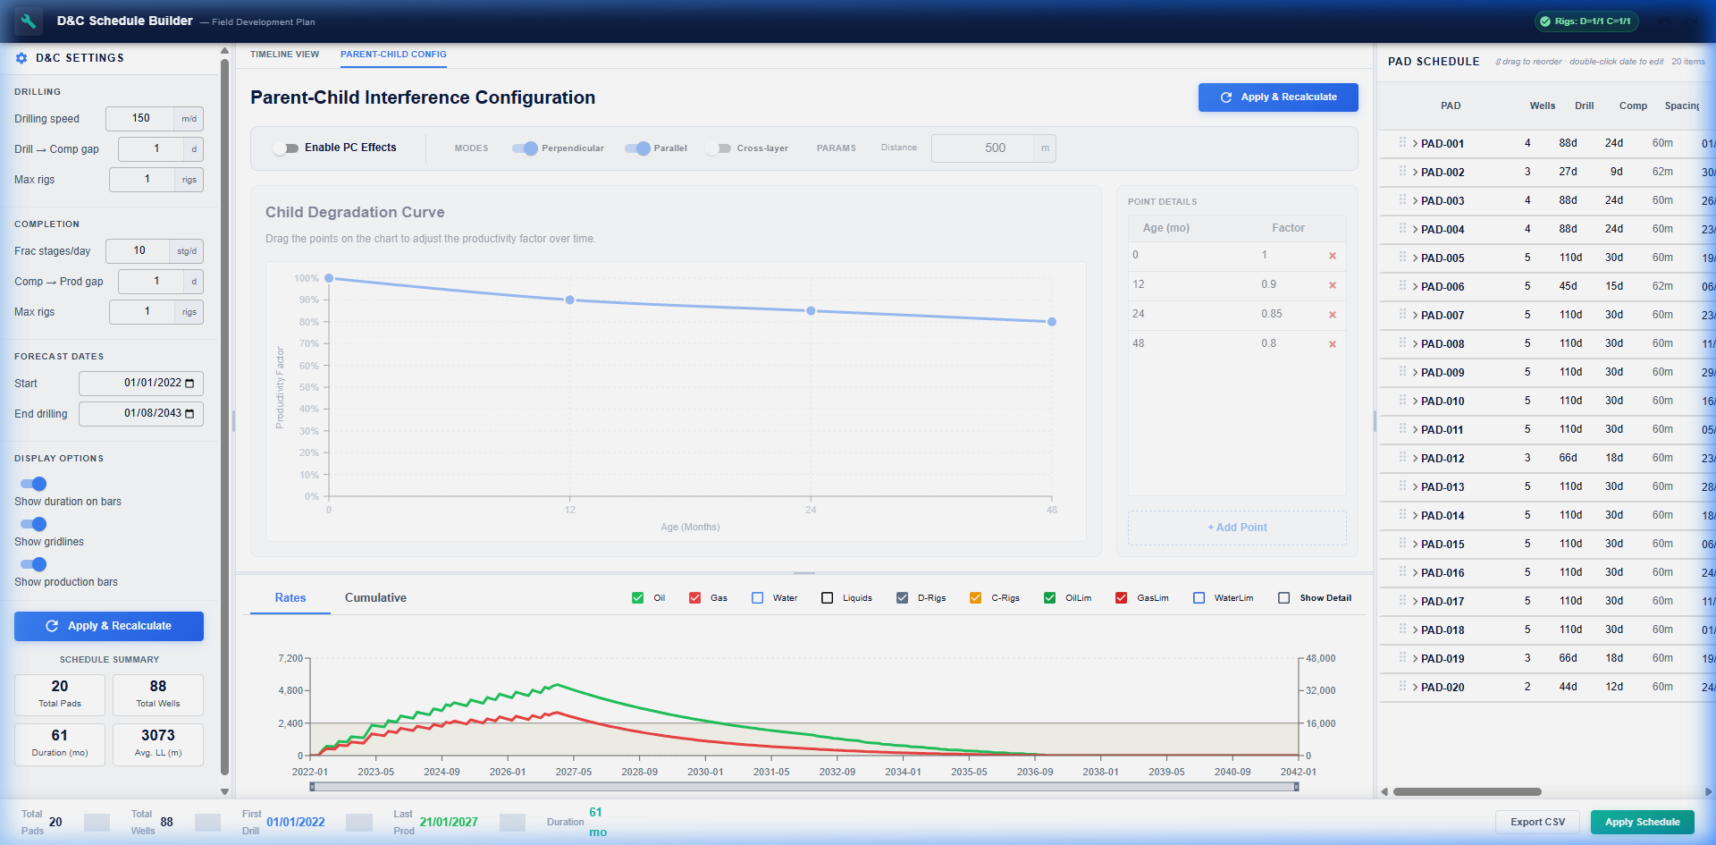Disable the Perpendicular mode toggle
The height and width of the screenshot is (845, 1716).
click(525, 148)
